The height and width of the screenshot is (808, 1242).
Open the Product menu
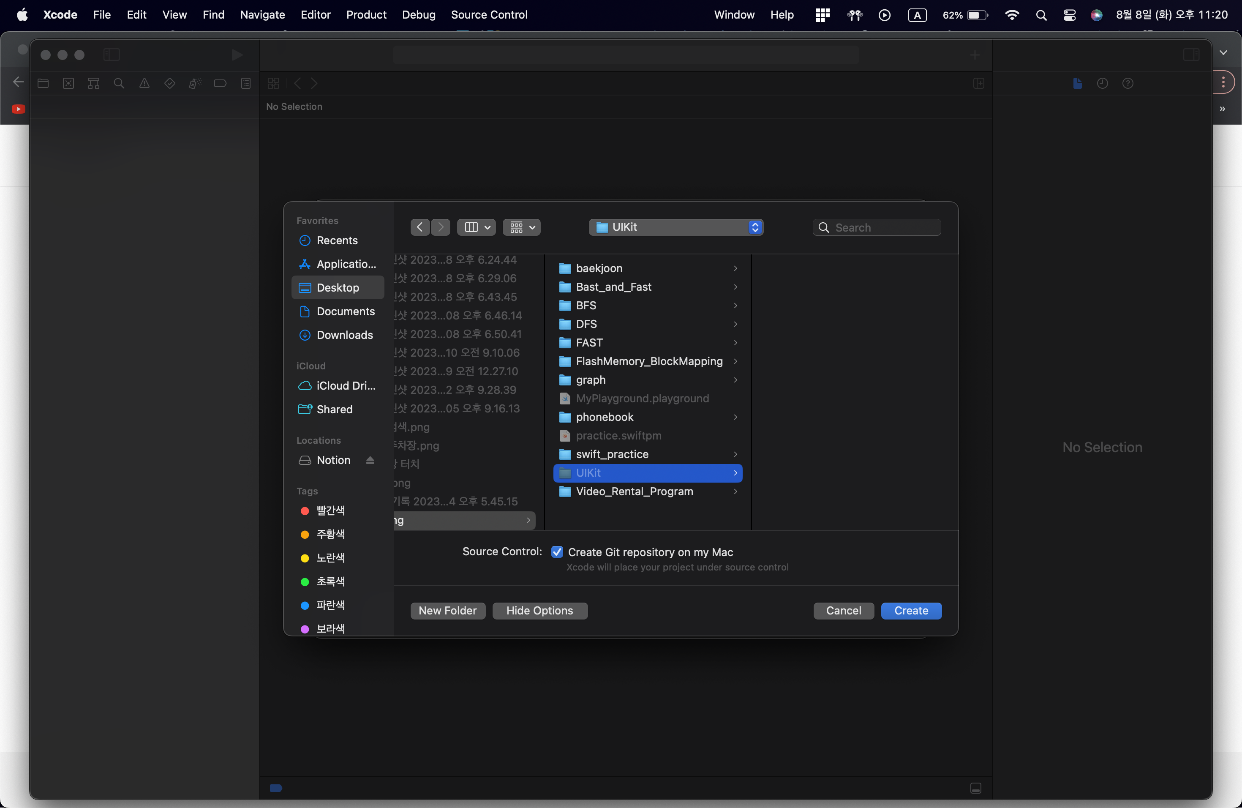(366, 15)
